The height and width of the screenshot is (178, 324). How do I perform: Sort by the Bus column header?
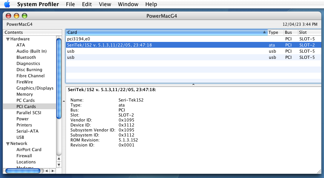point(291,32)
